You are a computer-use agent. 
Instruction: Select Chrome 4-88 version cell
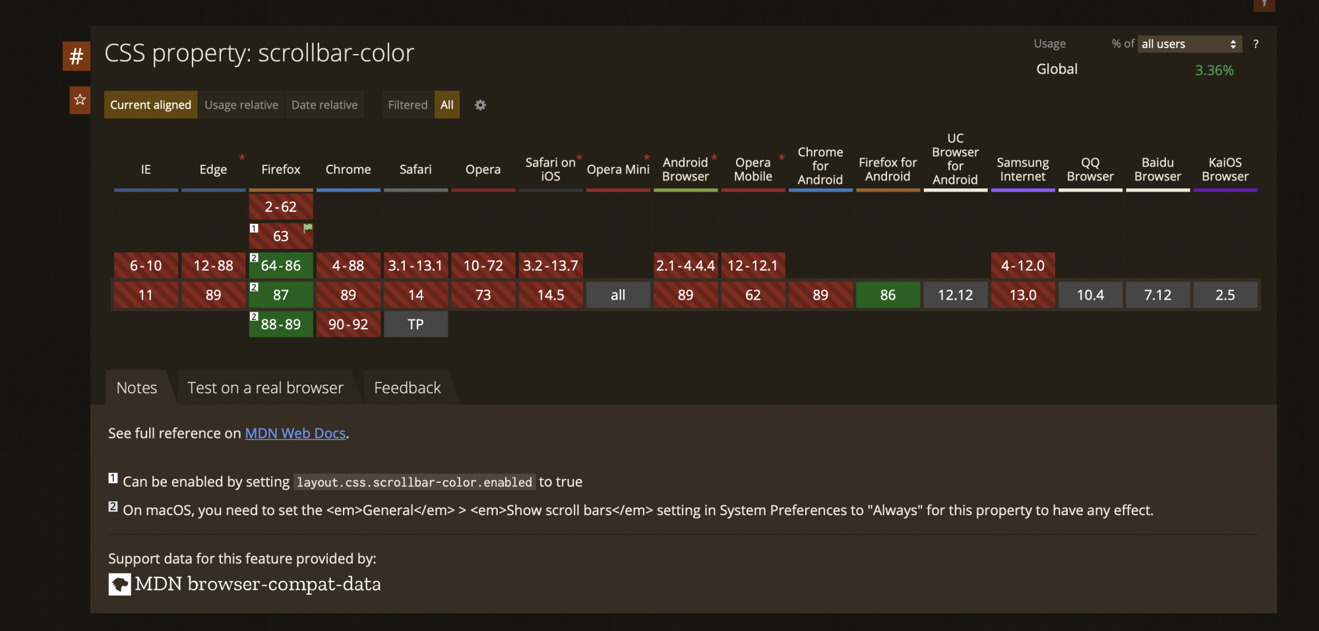pyautogui.click(x=348, y=265)
